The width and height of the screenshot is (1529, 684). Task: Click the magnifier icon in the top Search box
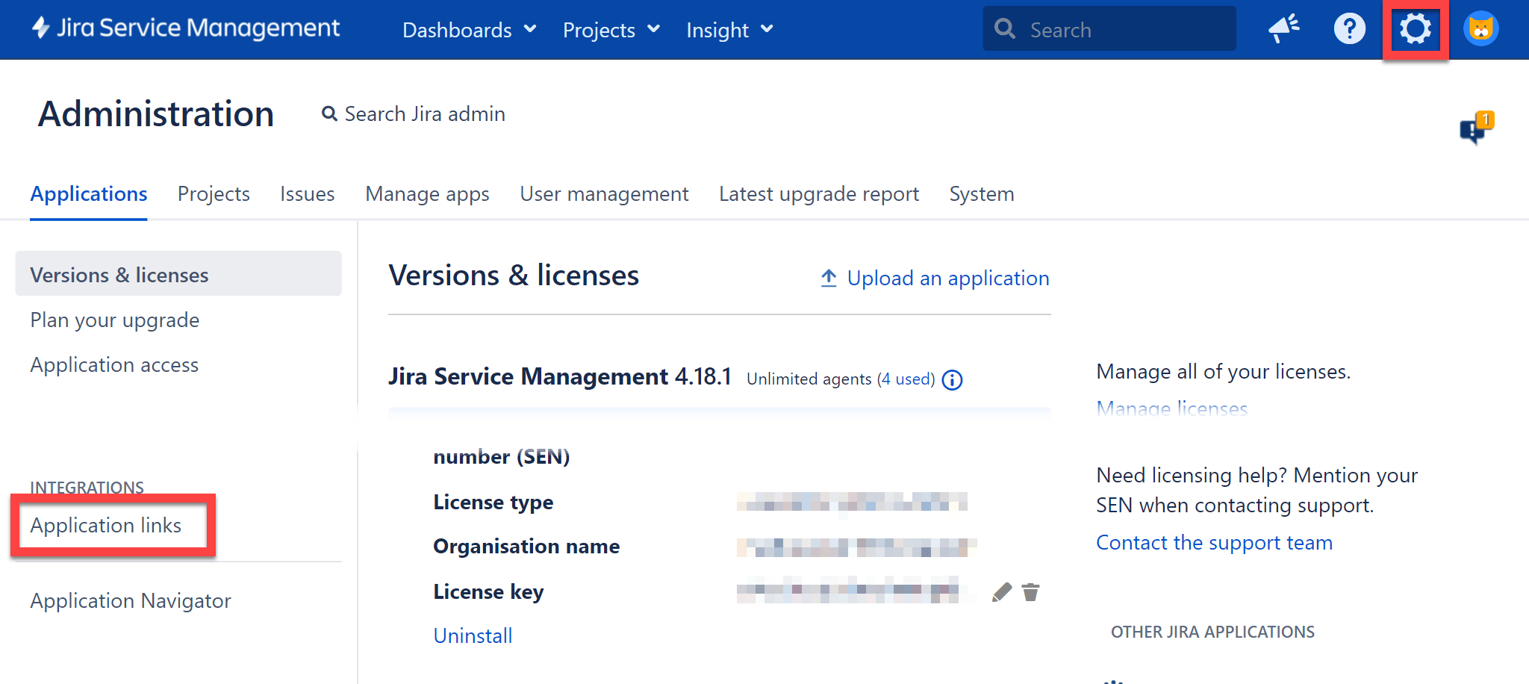[x=1005, y=29]
